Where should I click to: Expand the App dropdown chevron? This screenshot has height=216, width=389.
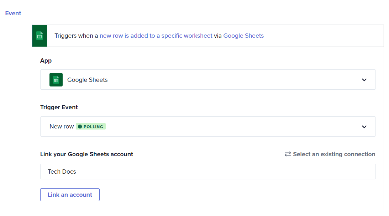click(364, 80)
